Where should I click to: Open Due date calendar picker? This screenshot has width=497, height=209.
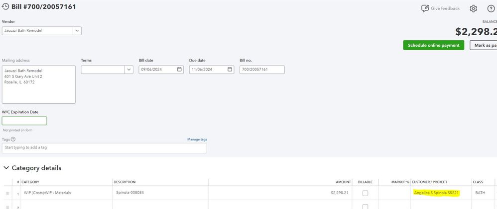[x=230, y=70]
